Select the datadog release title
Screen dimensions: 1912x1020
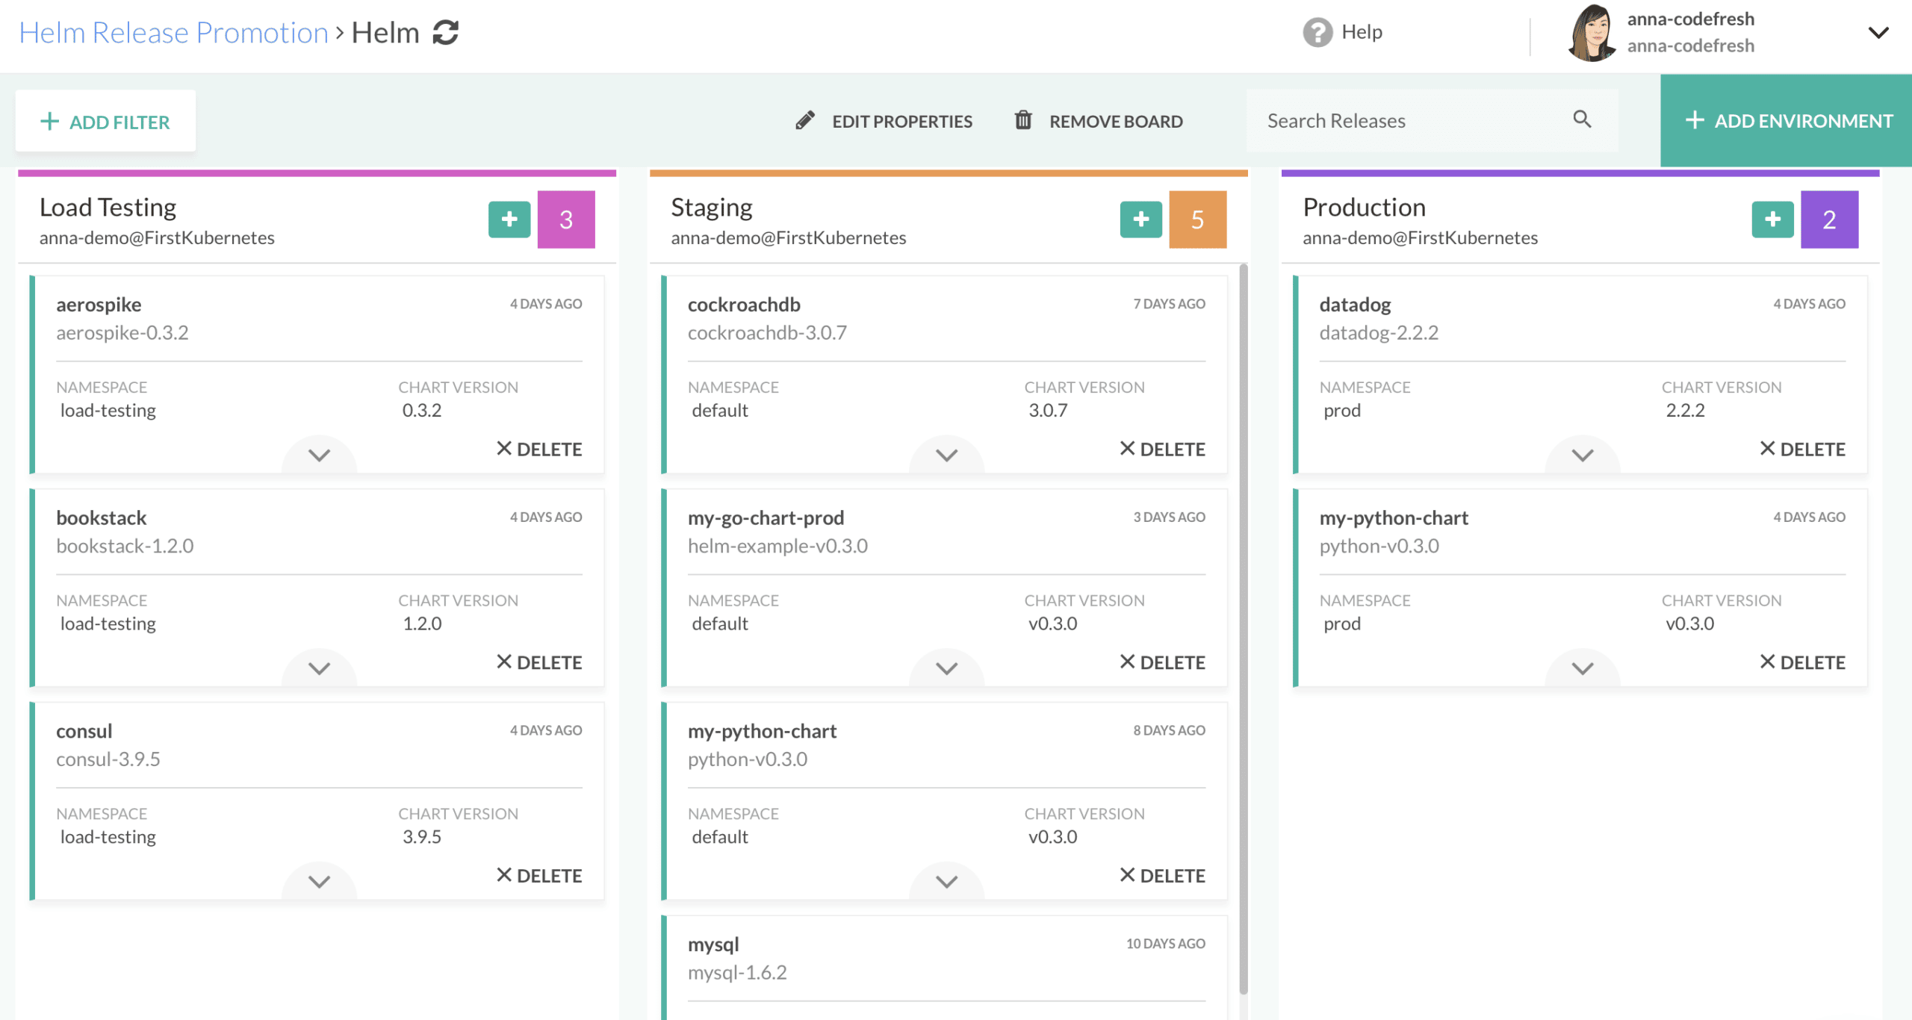point(1355,305)
